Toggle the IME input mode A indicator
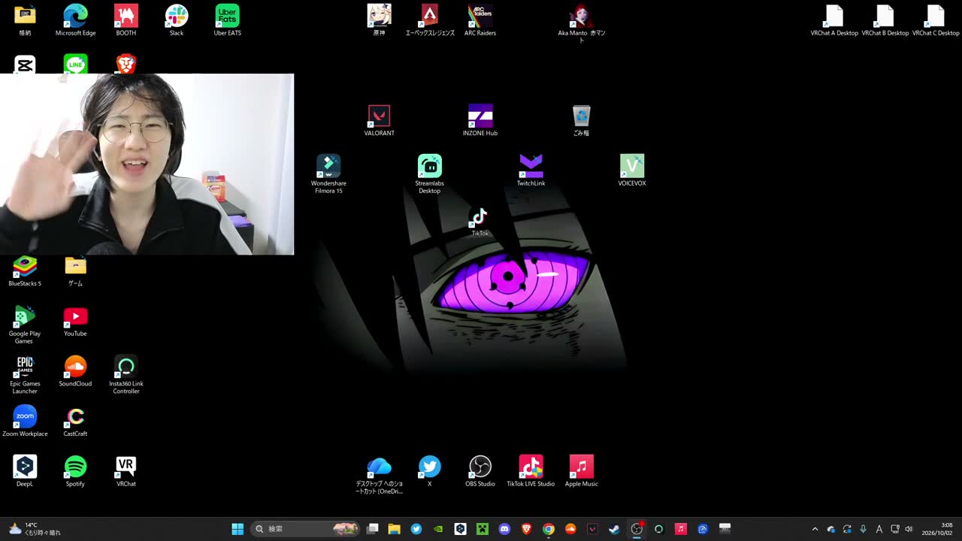The width and height of the screenshot is (962, 541). coord(879,529)
